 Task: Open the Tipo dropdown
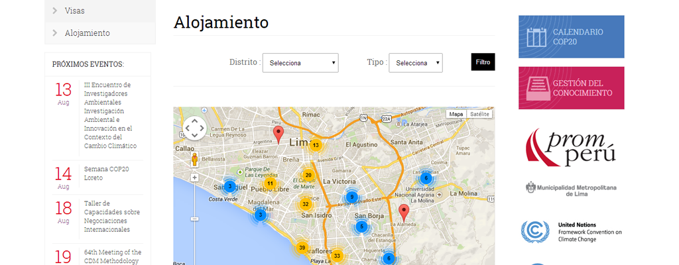(415, 63)
